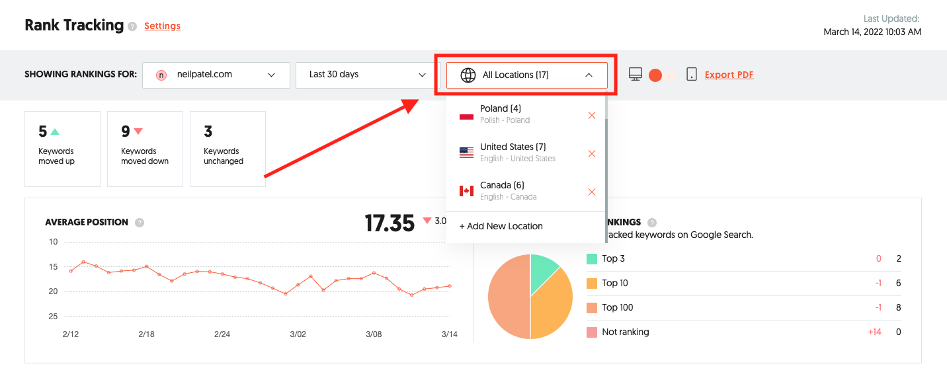Click Export PDF link
The image size is (947, 378).
(x=729, y=75)
